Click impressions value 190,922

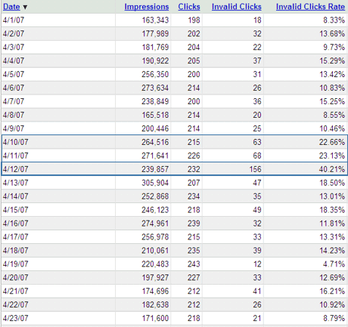[155, 61]
